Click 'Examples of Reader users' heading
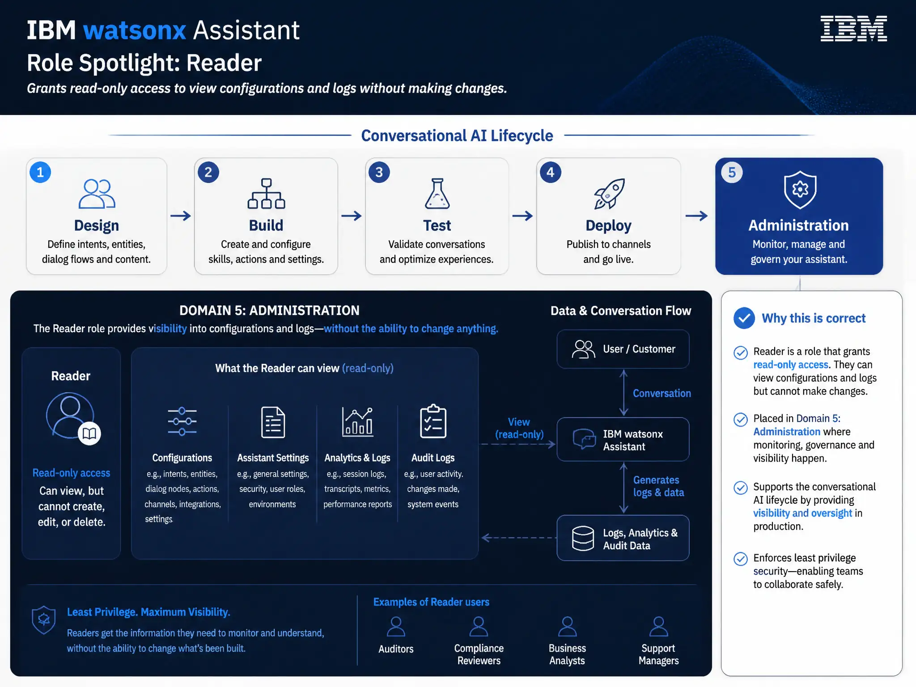This screenshot has width=916, height=687. pos(431,602)
